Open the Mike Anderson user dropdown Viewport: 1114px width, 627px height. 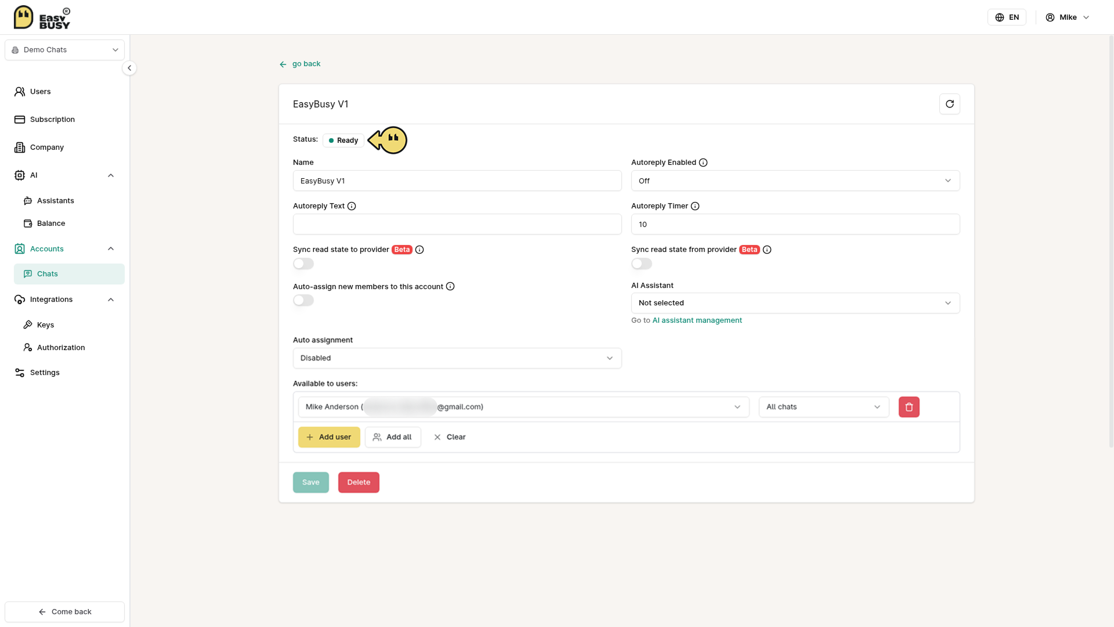524,407
